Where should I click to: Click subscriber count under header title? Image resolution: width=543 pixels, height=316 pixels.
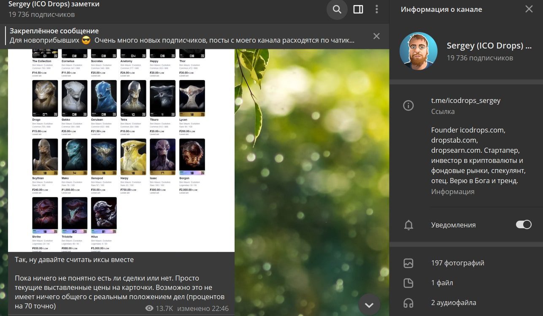click(41, 15)
